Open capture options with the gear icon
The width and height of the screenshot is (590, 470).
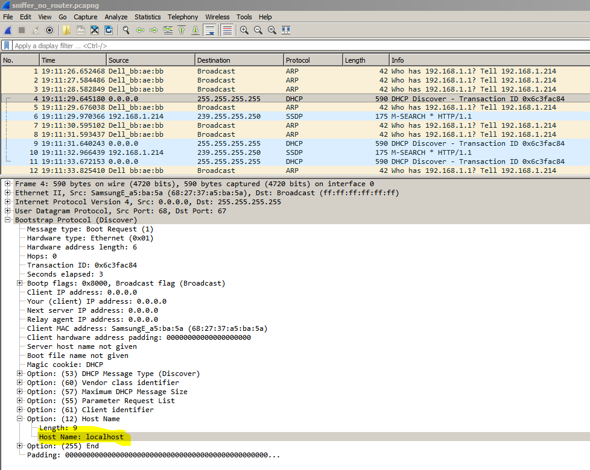coord(49,30)
